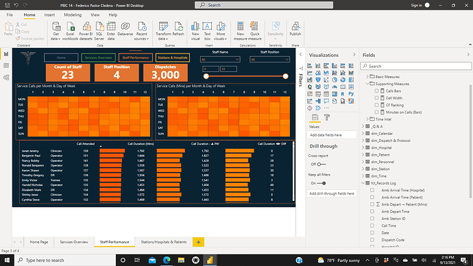Image resolution: width=473 pixels, height=266 pixels.
Task: Insert an R script visual
Action: pyautogui.click(x=343, y=94)
